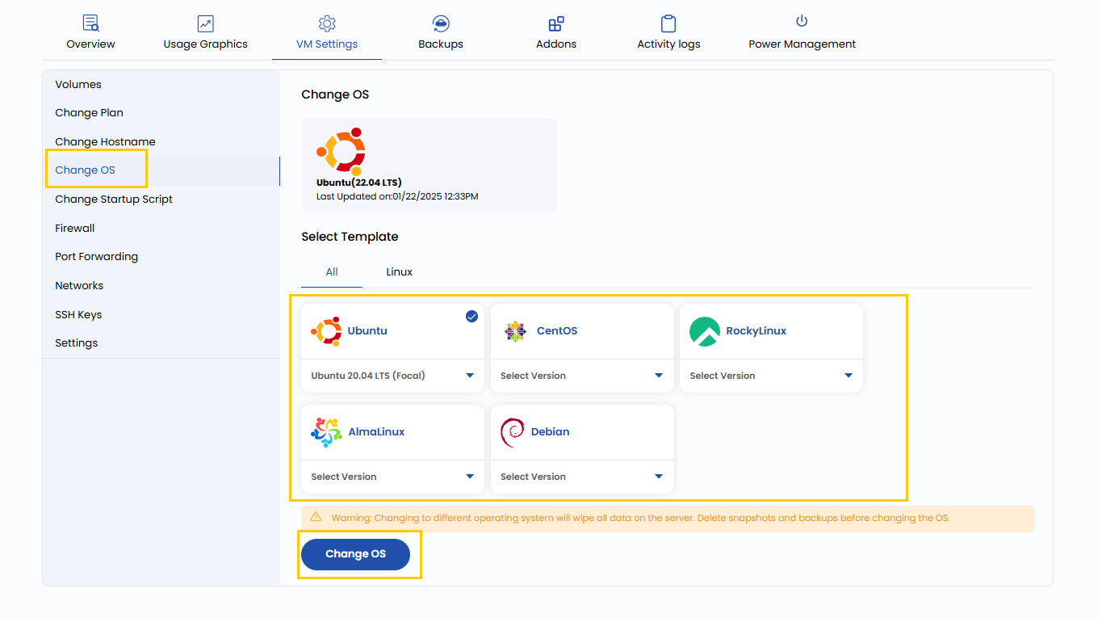1102x618 pixels.
Task: Click the Usage Graphics chart icon
Action: [205, 23]
